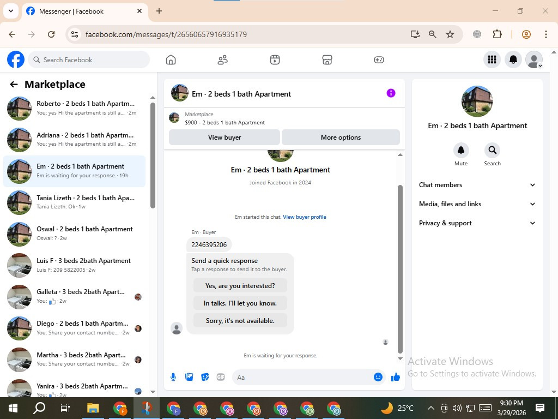
Task: Open Chrome zoom magnifier icon
Action: point(432,34)
